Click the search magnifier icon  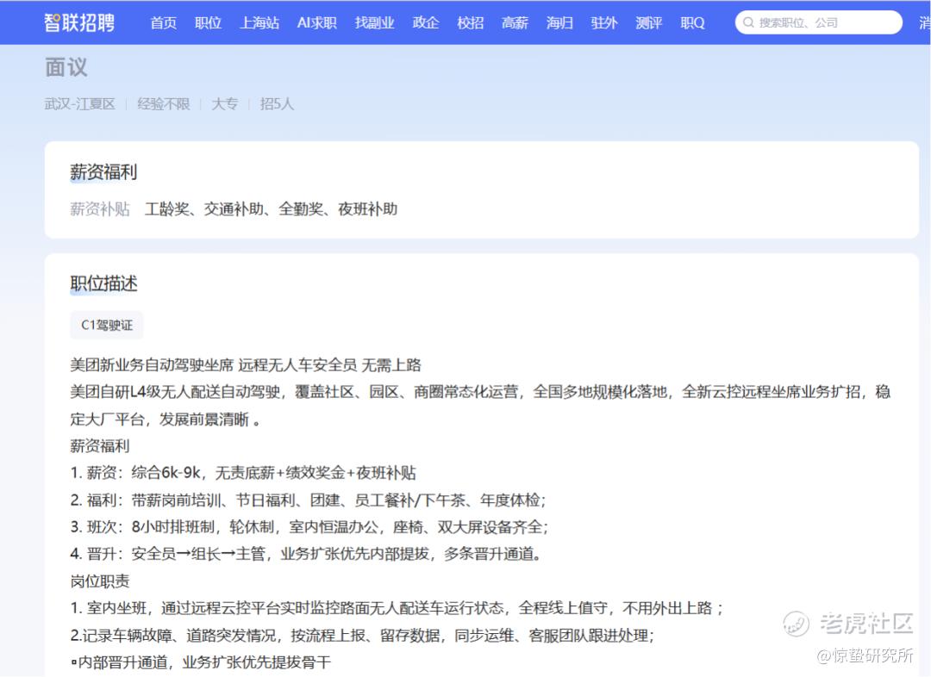pyautogui.click(x=748, y=22)
